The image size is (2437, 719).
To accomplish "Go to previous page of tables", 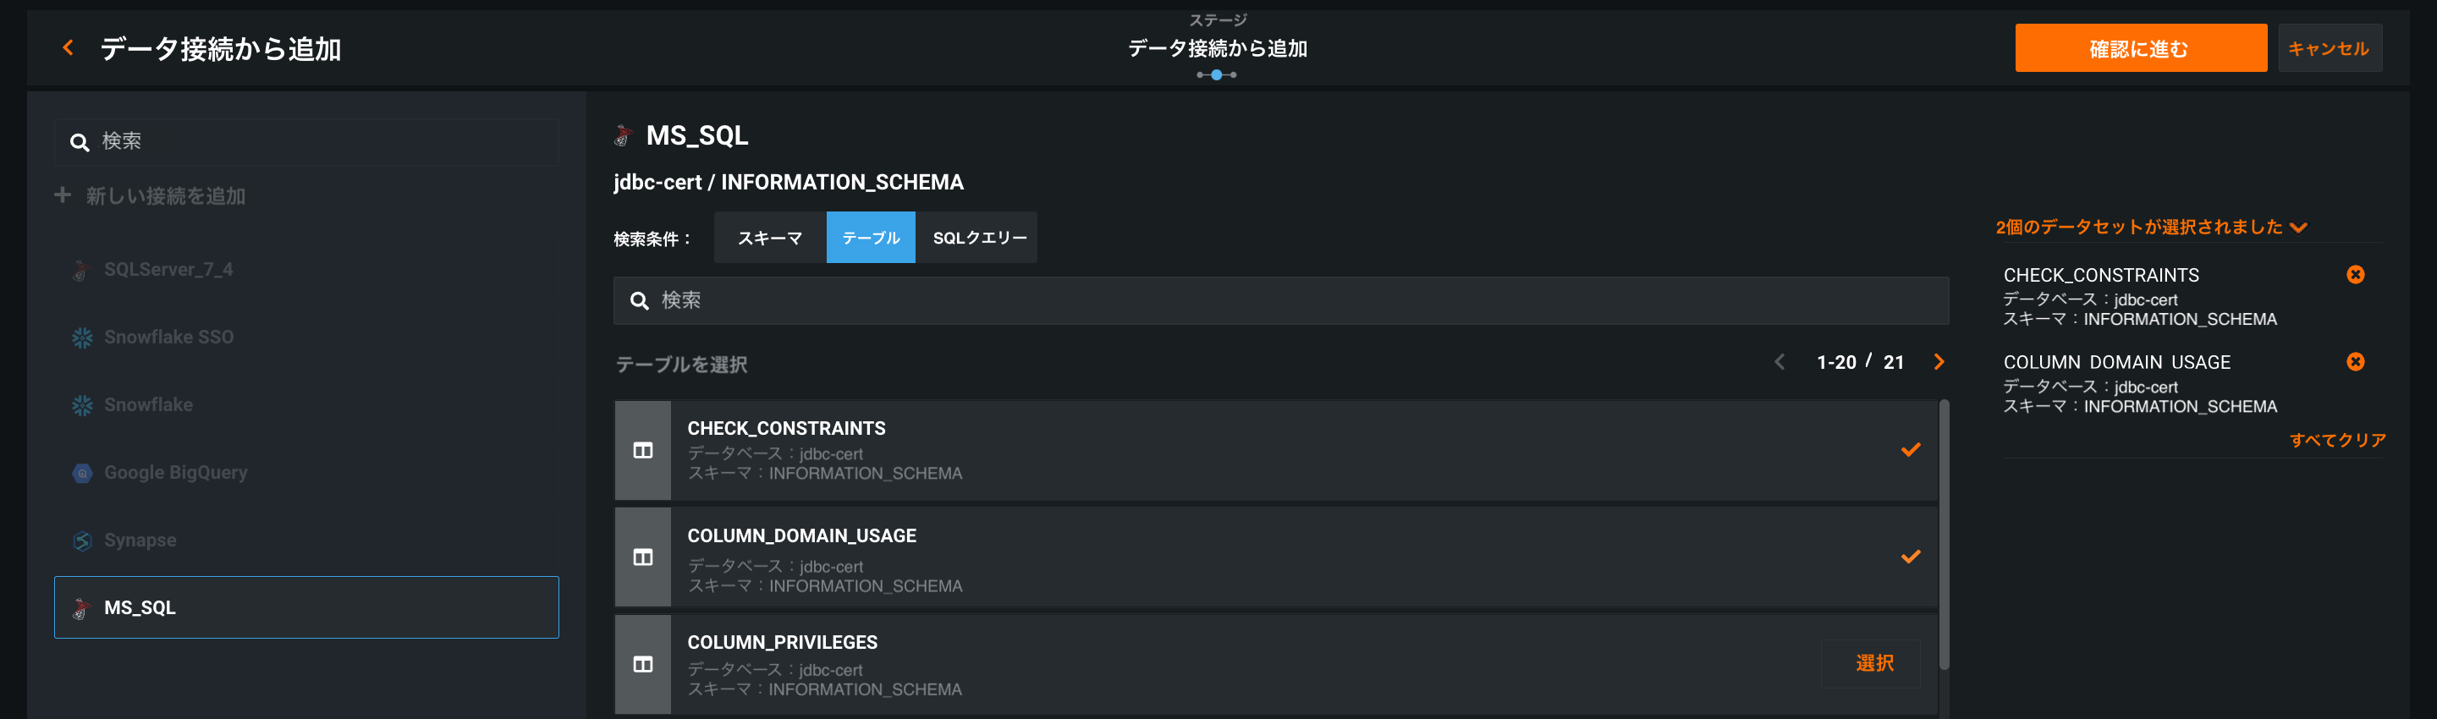I will tap(1780, 361).
